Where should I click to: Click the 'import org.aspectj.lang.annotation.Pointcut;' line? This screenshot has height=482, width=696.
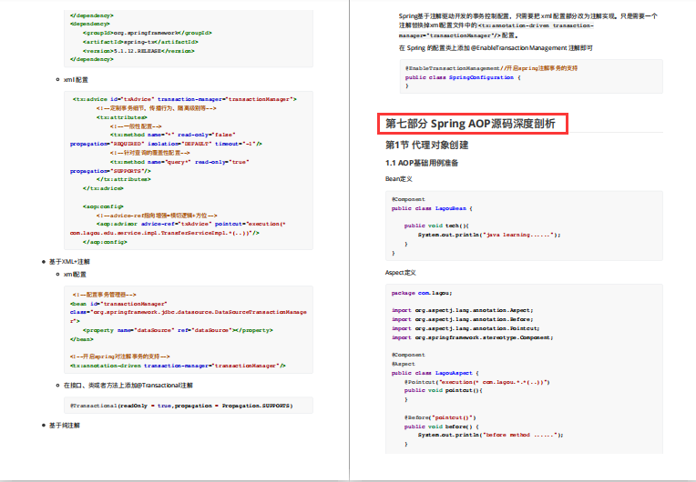[x=466, y=328]
